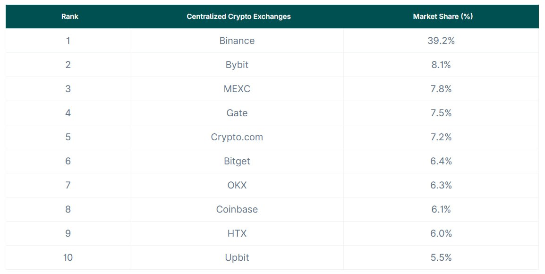Click the Market Share (%) header
Screen dimensions: 545x274
click(x=443, y=17)
